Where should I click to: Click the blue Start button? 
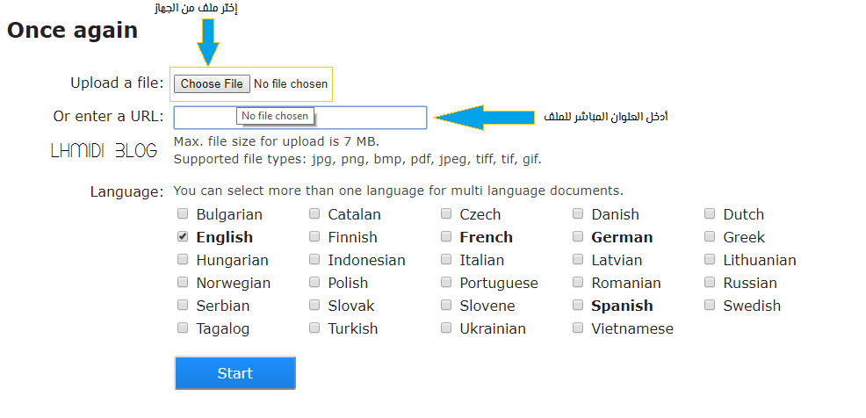point(235,373)
